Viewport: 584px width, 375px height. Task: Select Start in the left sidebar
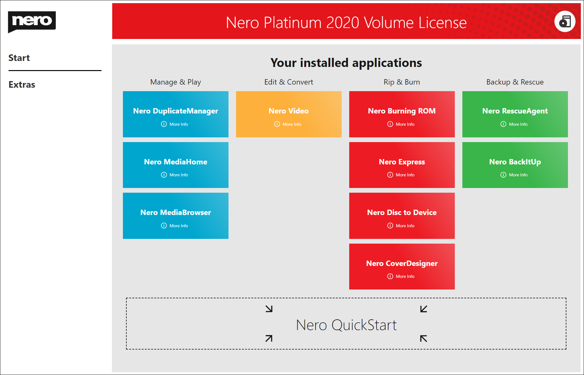[19, 58]
